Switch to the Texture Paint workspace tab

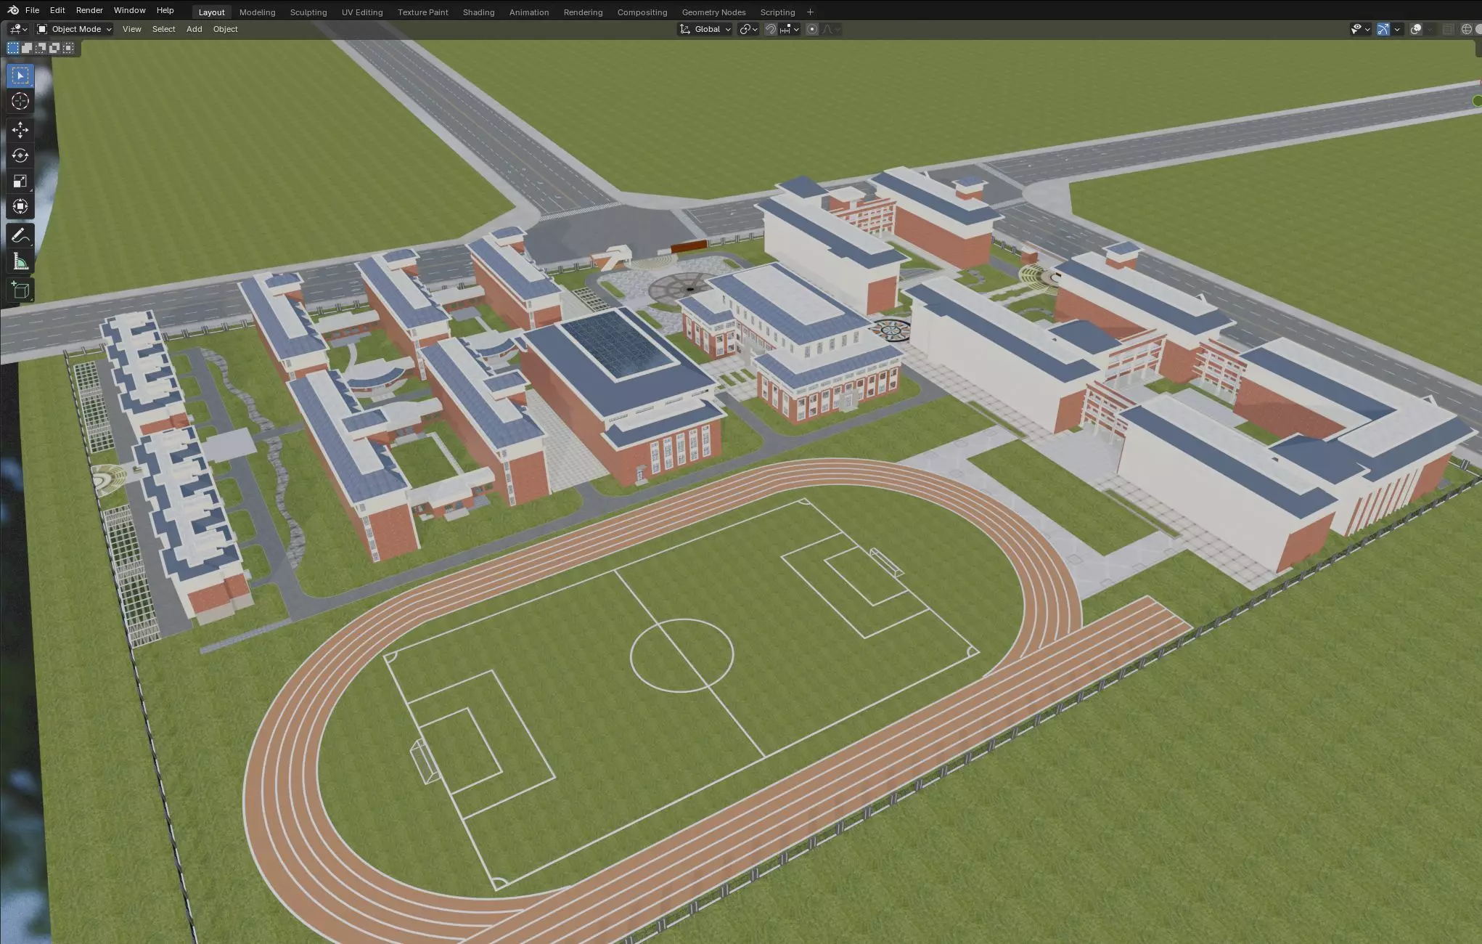click(422, 12)
